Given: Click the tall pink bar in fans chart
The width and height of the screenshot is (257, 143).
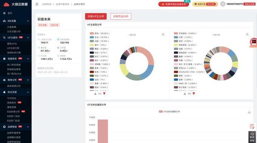Looking at the screenshot, I should 103,131.
